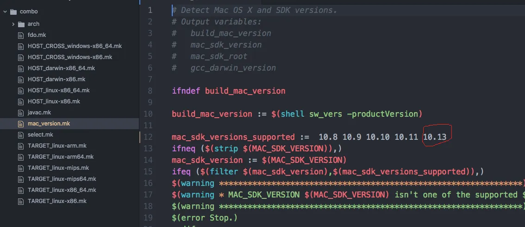Click file icon beside mac_version.mk
The image size is (525, 227).
20,124
